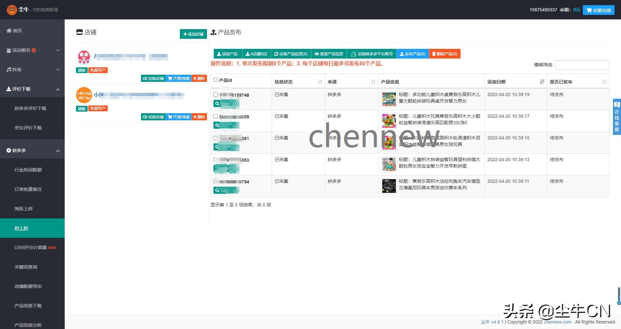Select the 抖音 section in the sidebar

point(18,69)
